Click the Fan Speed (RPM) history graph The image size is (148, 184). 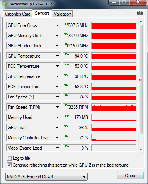[114, 107]
